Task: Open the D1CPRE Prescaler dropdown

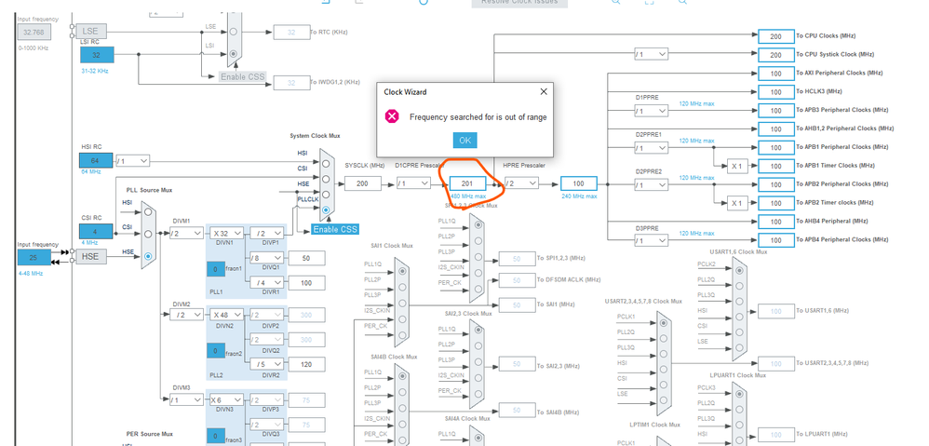Action: pyautogui.click(x=413, y=183)
